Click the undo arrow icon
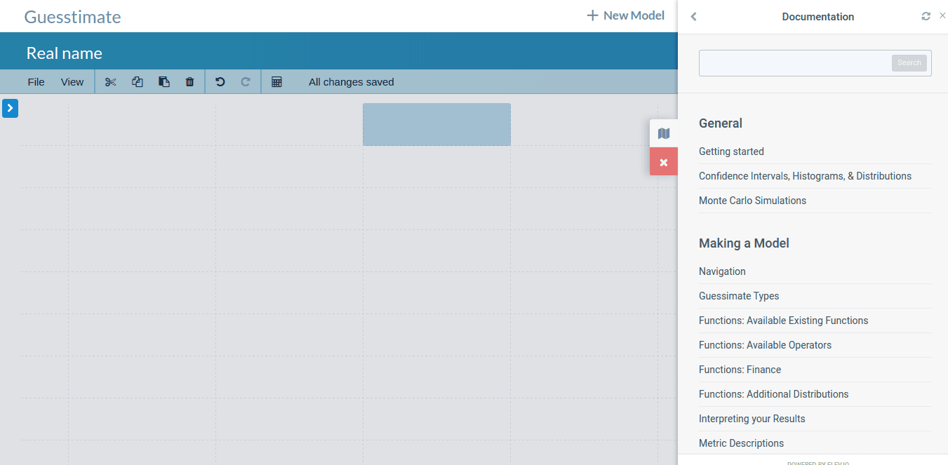The image size is (948, 465). (220, 82)
